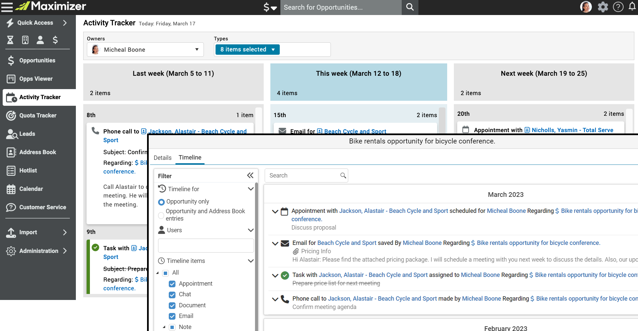Image resolution: width=638 pixels, height=331 pixels.
Task: Open Opps Viewer in sidebar
Action: click(36, 79)
